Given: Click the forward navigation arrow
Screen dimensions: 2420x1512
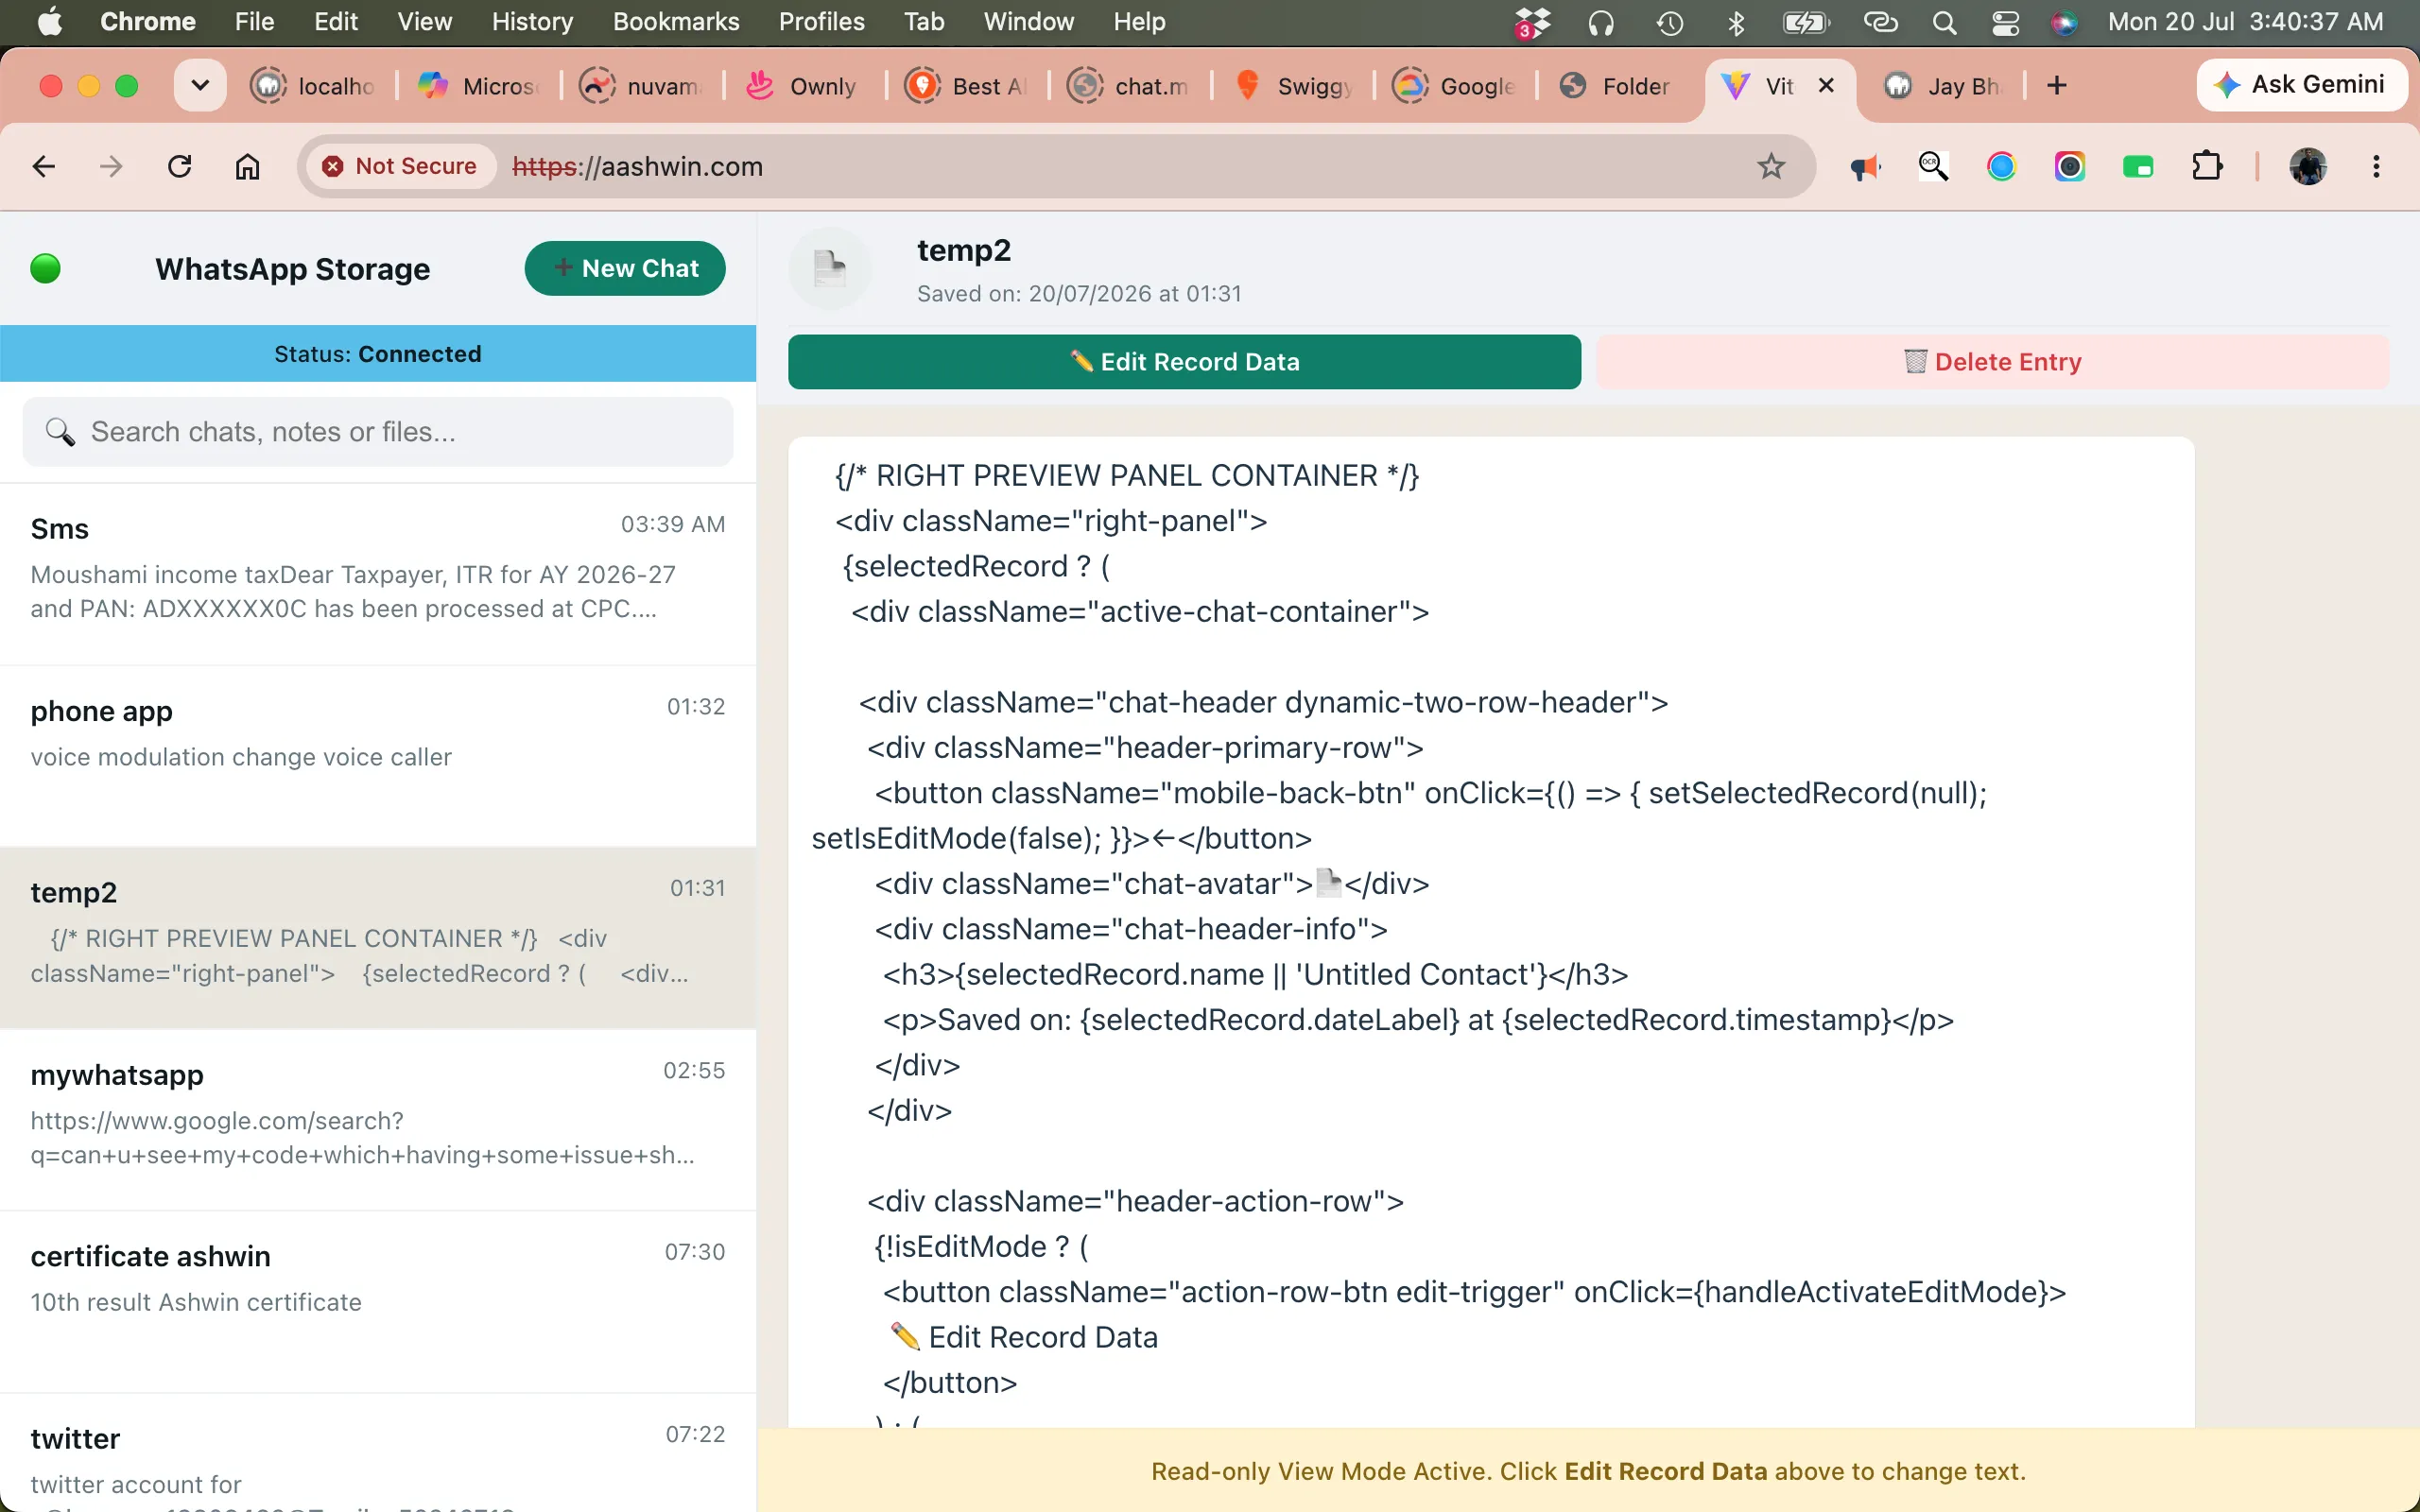Looking at the screenshot, I should pyautogui.click(x=111, y=166).
